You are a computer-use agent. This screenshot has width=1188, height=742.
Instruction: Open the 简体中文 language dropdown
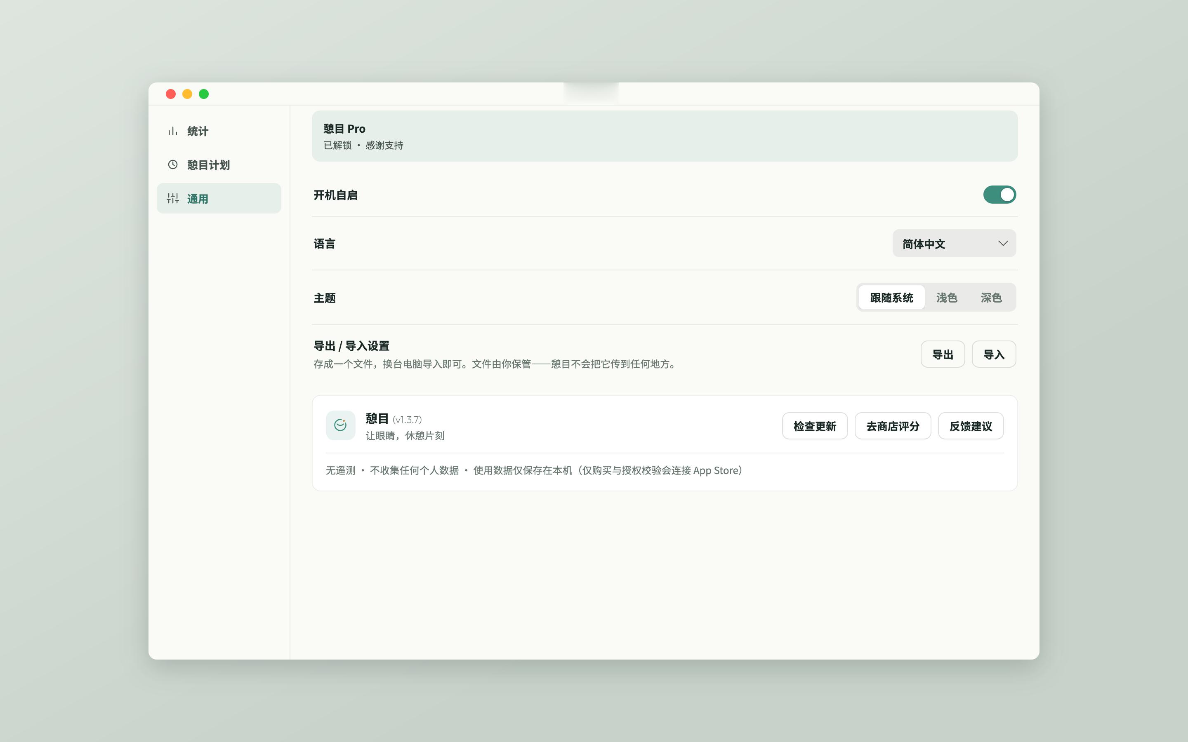[x=954, y=243]
